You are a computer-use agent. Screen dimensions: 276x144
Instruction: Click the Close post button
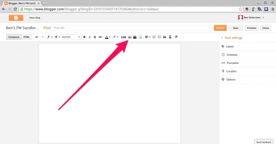(265, 28)
